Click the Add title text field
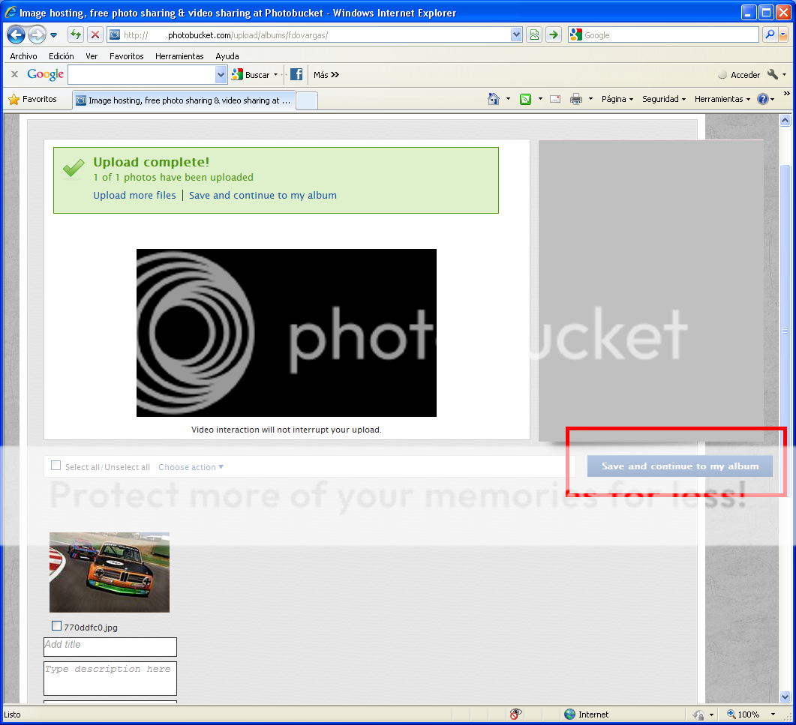 click(x=110, y=646)
